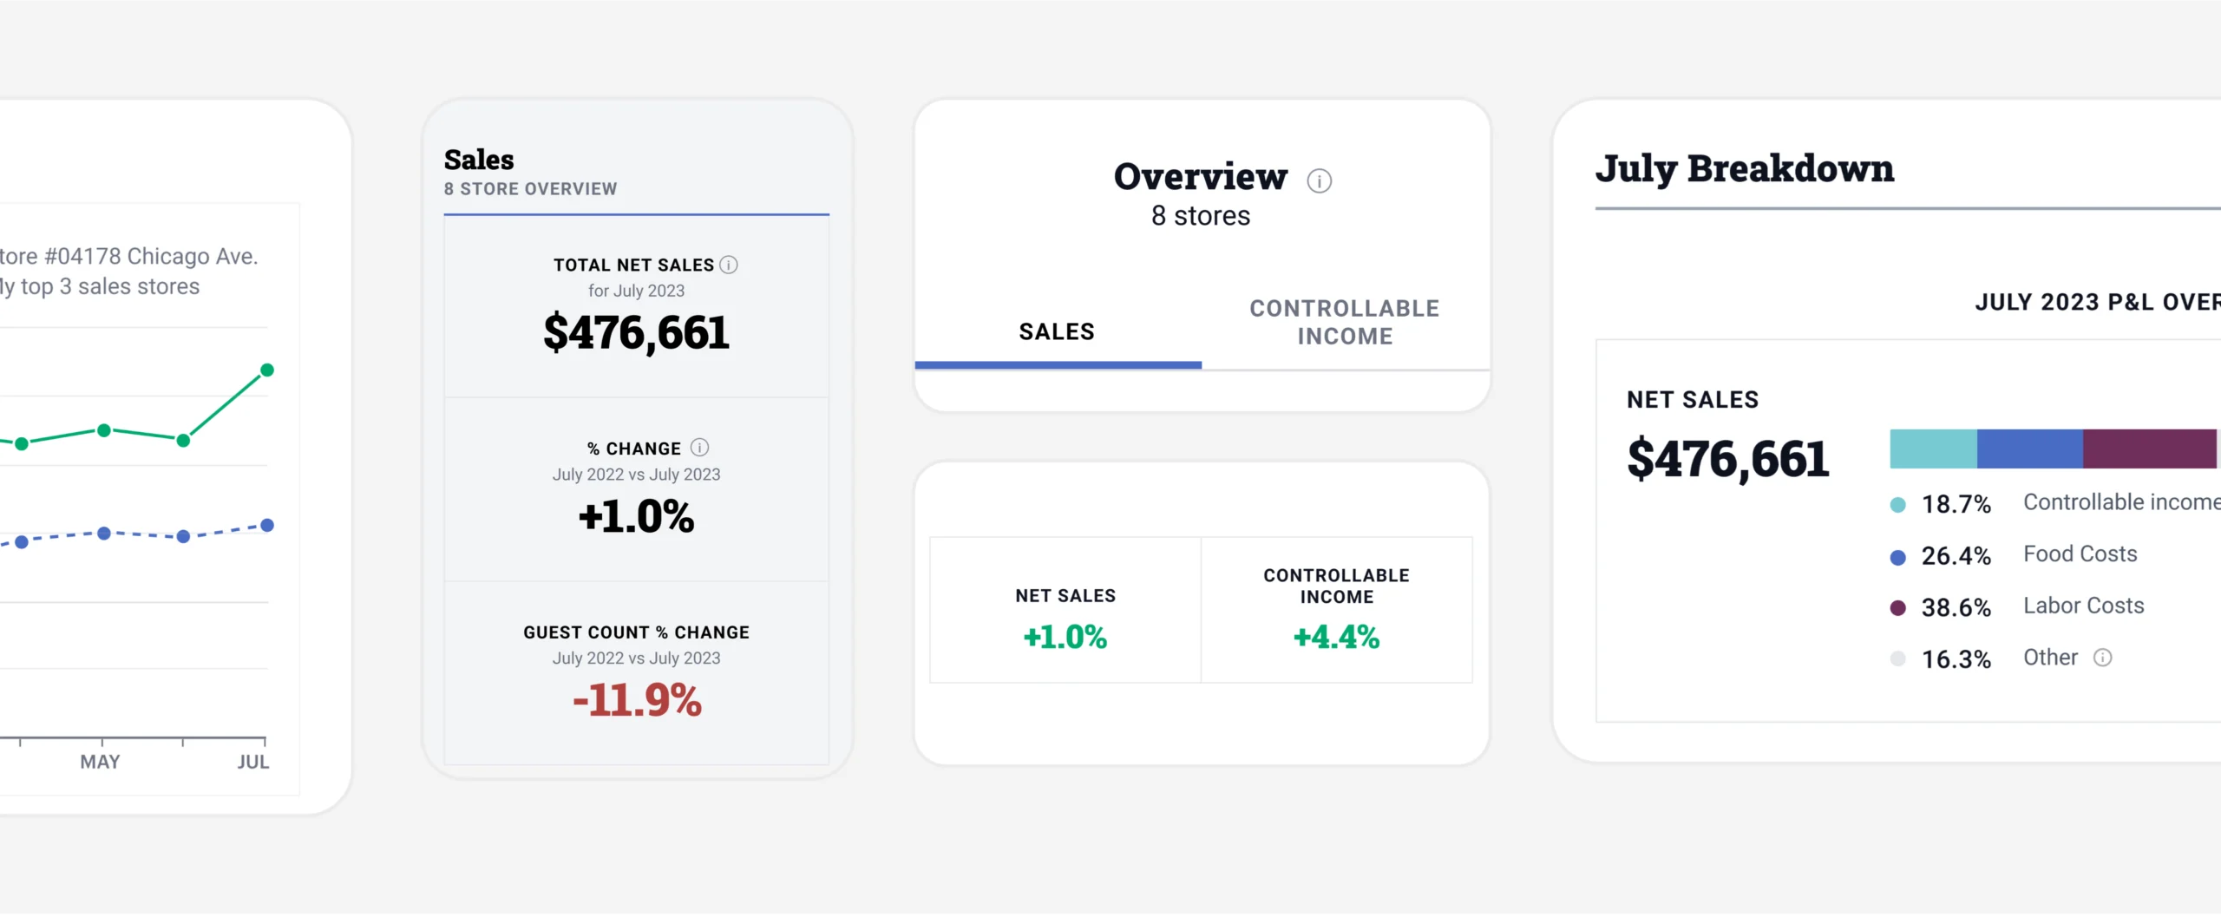Click the green line's July data point
Screen dimensions: 2221x917
click(x=267, y=370)
